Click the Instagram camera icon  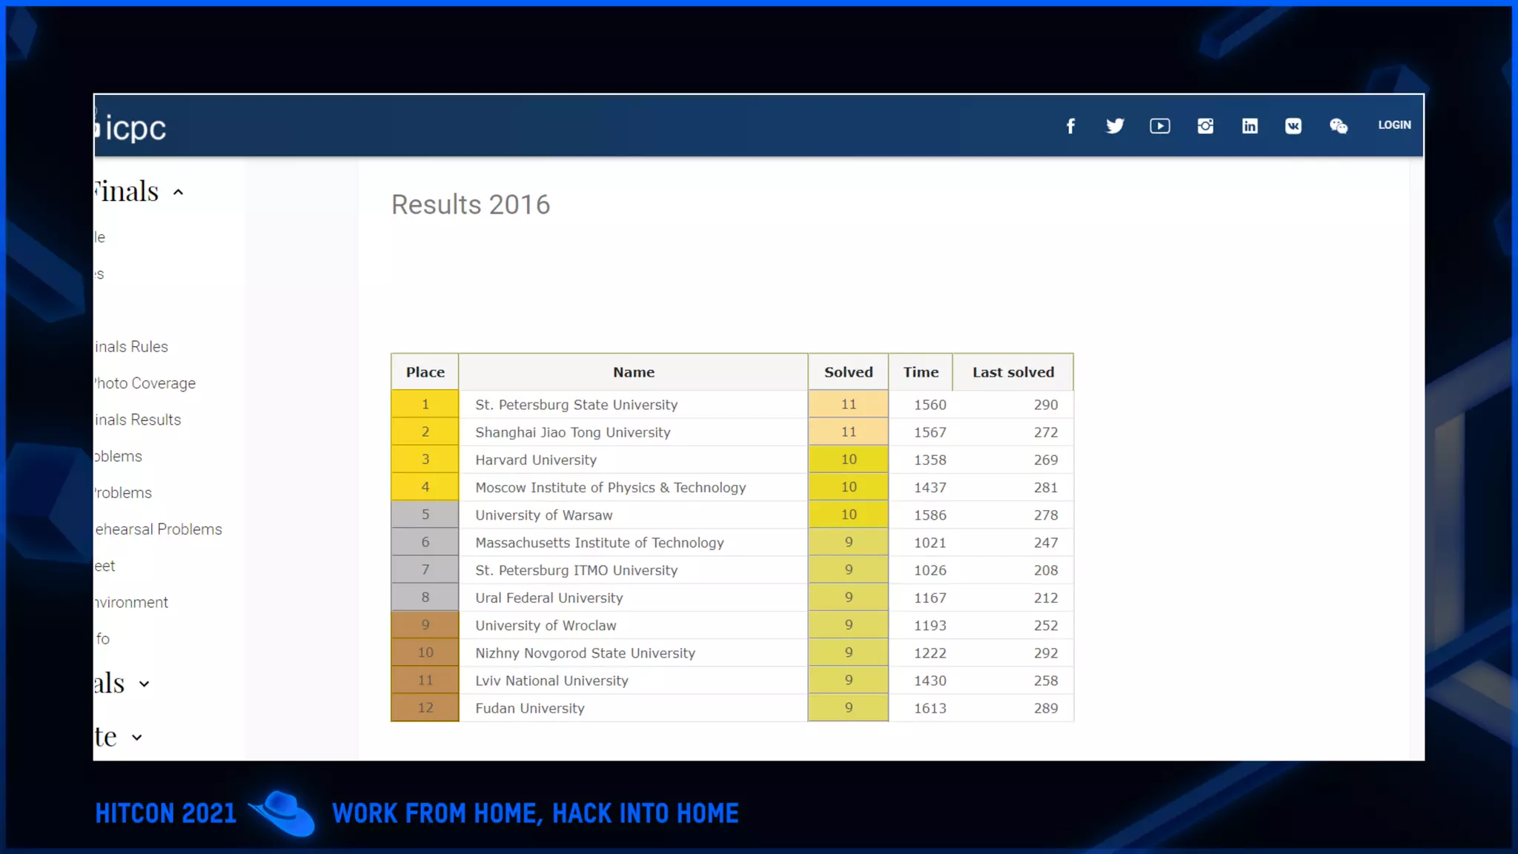coord(1205,126)
